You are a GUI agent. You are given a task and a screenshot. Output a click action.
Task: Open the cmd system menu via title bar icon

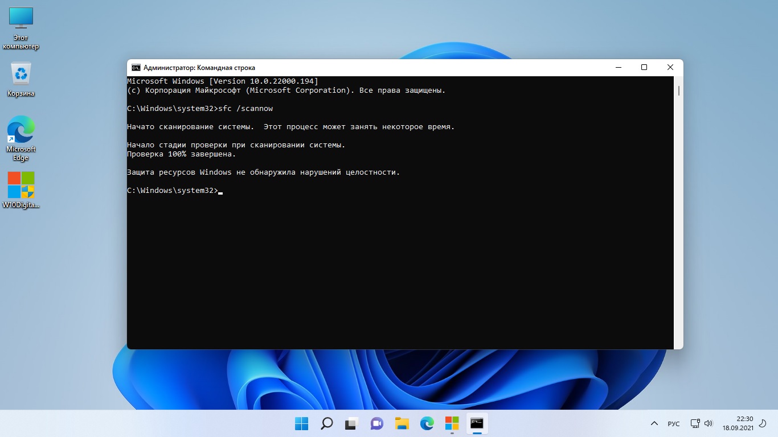tap(136, 68)
